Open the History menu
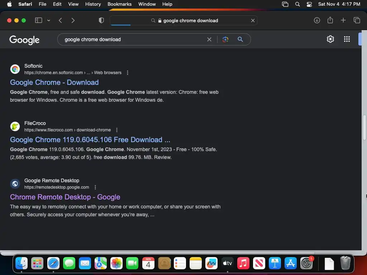The image size is (367, 275). coord(93,4)
